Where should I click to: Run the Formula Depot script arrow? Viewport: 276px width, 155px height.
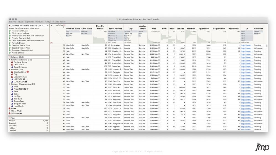pos(10,43)
